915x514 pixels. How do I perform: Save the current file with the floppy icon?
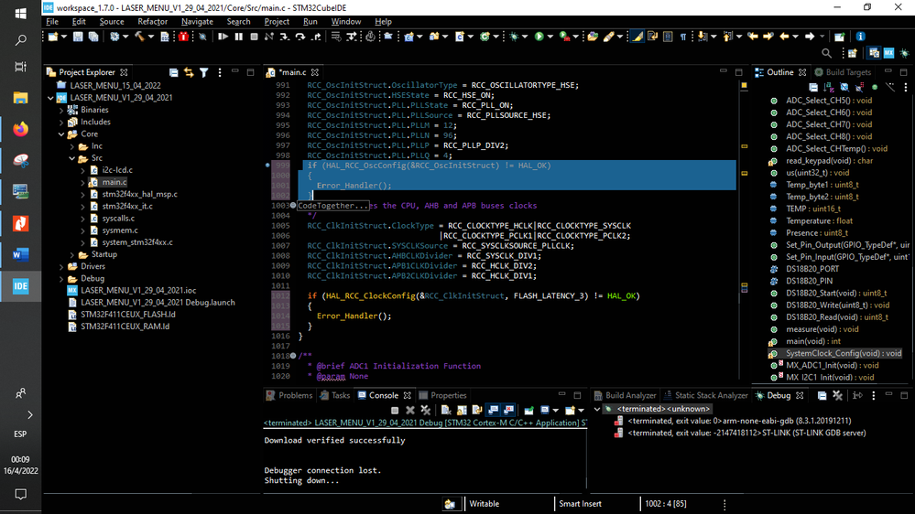78,37
